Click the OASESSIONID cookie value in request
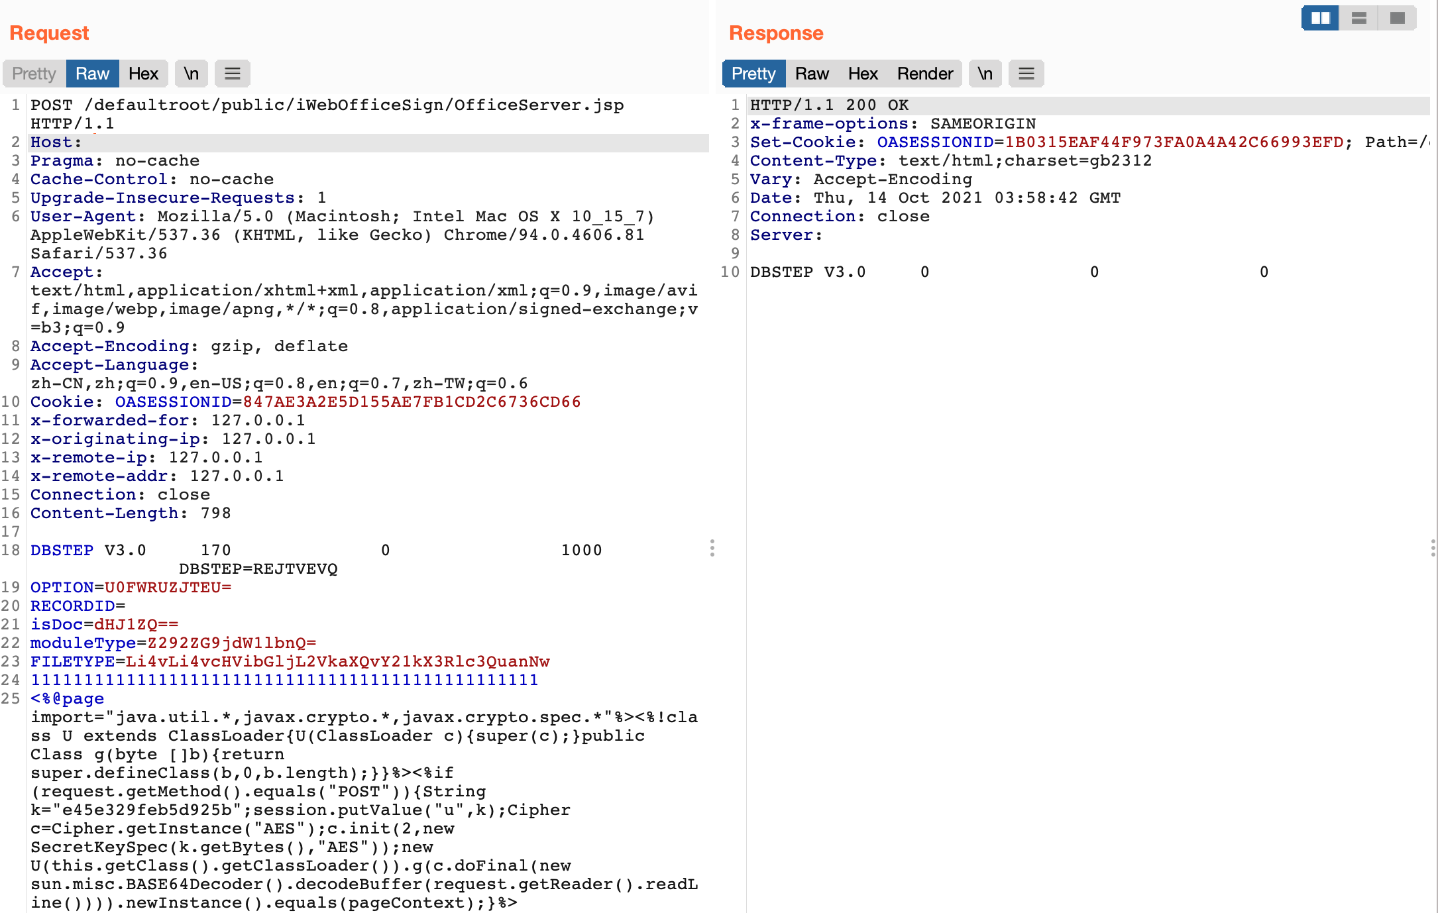Image resolution: width=1438 pixels, height=913 pixels. coord(412,402)
